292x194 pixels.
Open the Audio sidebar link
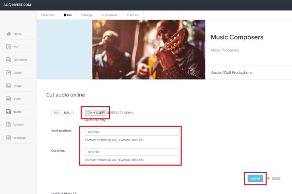point(18,112)
